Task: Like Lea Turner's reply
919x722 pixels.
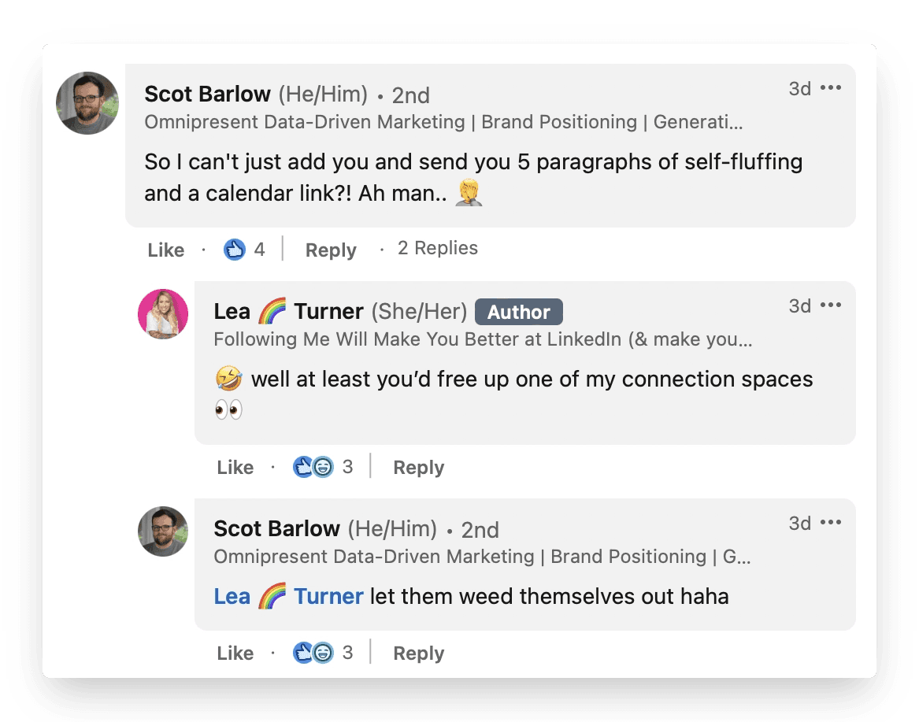Action: (x=235, y=468)
